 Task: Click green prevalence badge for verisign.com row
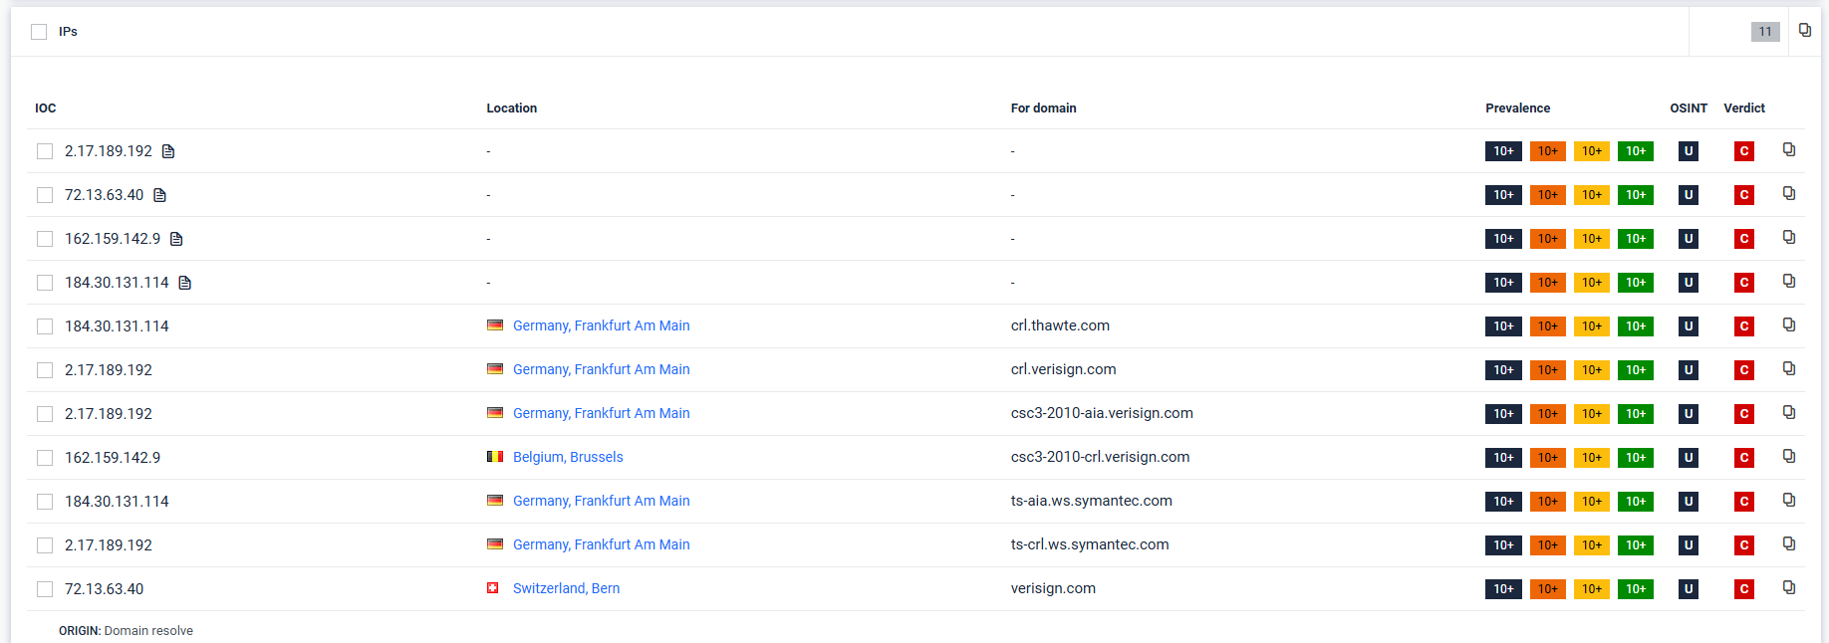coord(1635,589)
